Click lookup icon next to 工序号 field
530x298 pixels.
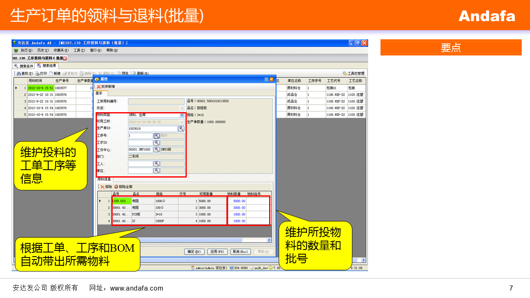(157, 136)
